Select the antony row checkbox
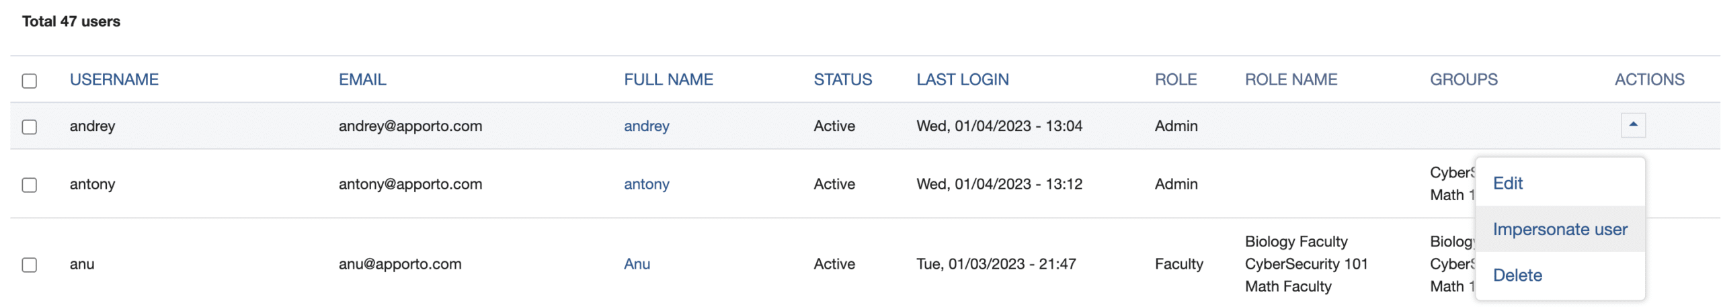The width and height of the screenshot is (1721, 307). tap(30, 185)
